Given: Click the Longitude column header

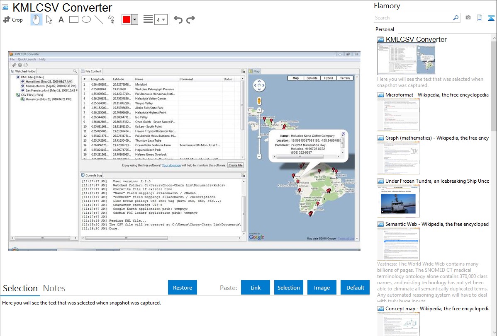Looking at the screenshot, I should [97, 79].
